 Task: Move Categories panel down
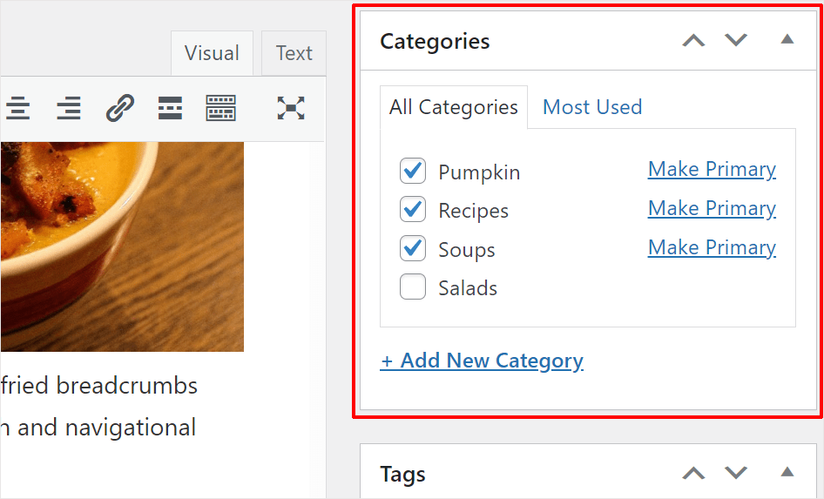click(737, 41)
